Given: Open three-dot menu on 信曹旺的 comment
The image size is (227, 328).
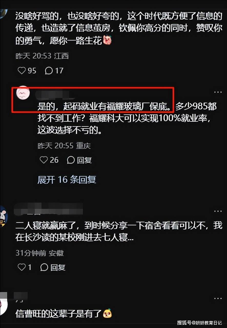Looking at the screenshot, I should coord(218,299).
